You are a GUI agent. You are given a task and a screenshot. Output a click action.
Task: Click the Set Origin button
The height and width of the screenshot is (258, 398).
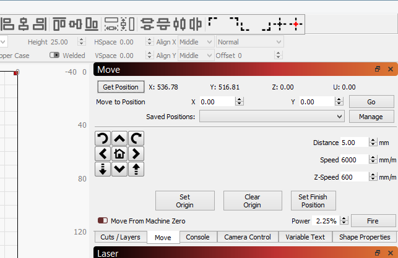tap(184, 201)
